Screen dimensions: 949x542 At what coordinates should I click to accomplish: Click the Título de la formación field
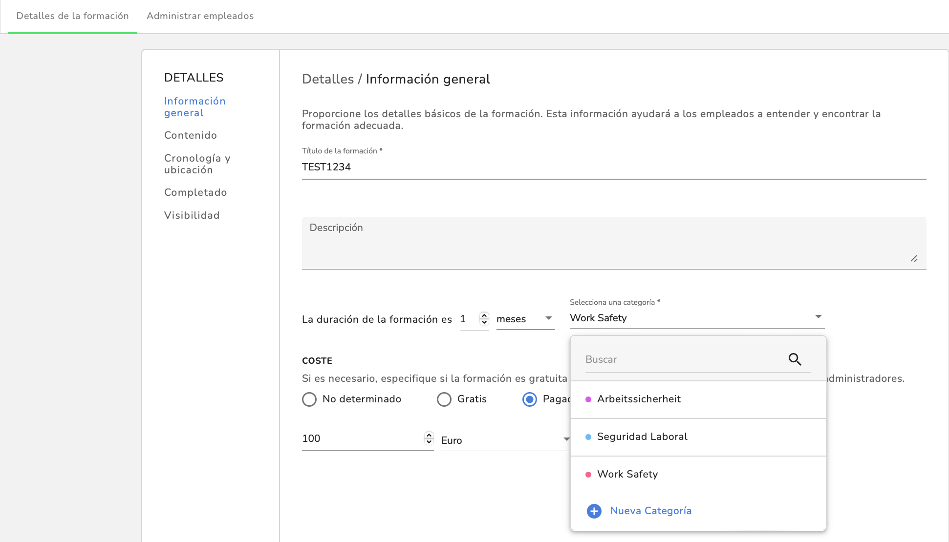tap(613, 167)
